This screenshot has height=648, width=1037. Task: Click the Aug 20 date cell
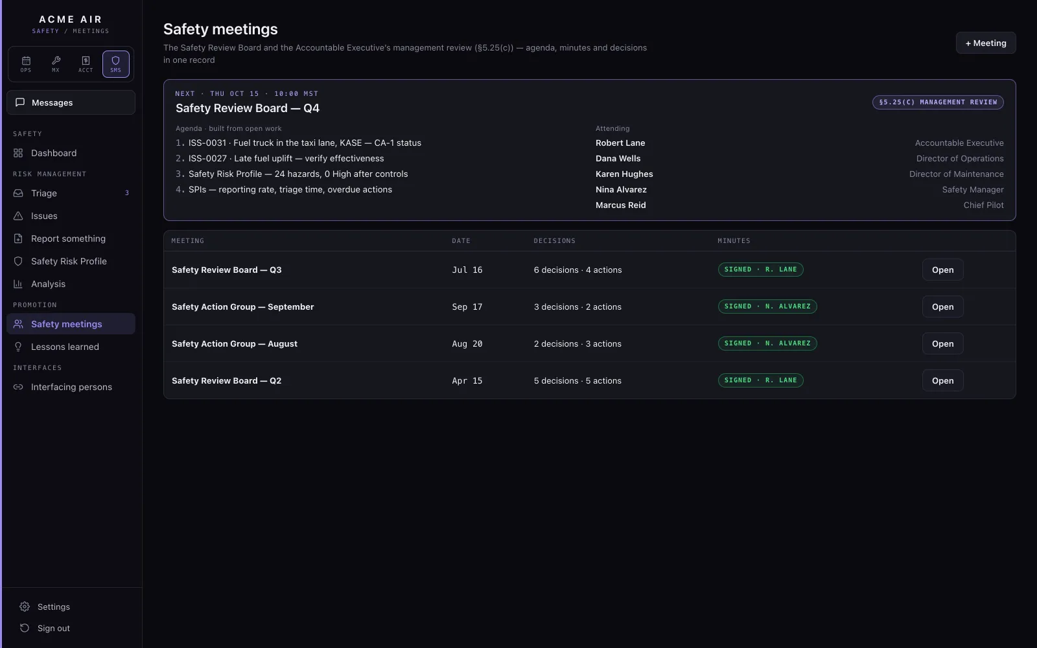[467, 343]
